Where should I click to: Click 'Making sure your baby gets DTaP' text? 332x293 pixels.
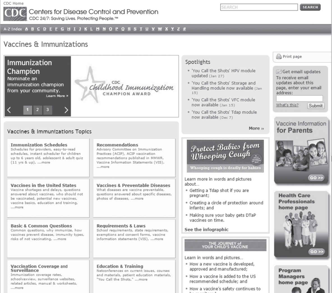tap(223, 218)
